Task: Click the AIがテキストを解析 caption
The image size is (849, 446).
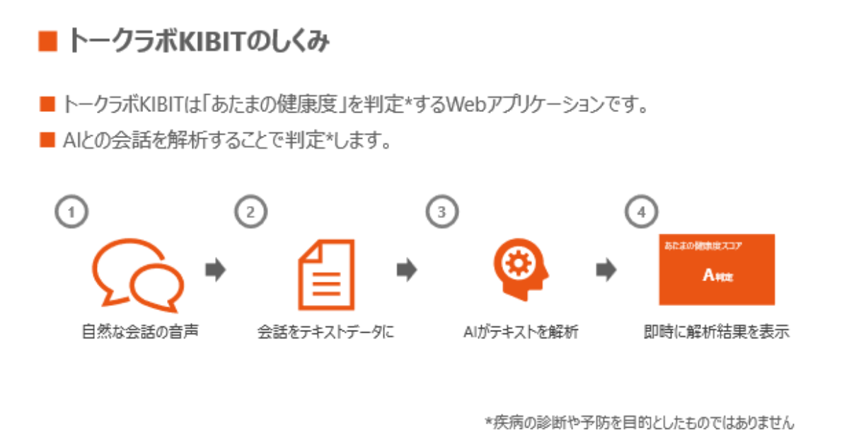Action: [x=517, y=331]
